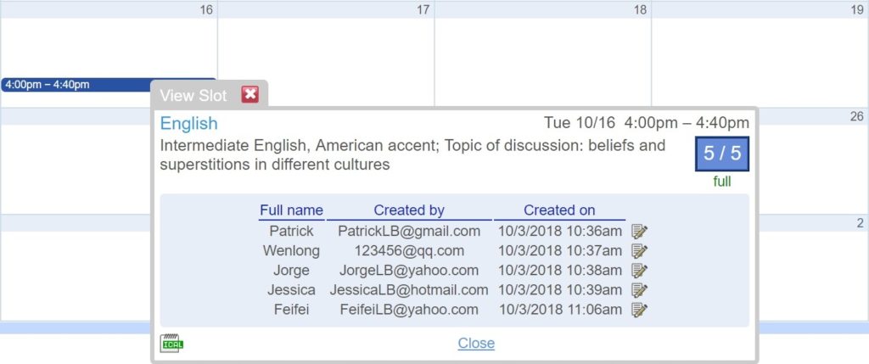Export slot via iCal icon

tap(171, 343)
